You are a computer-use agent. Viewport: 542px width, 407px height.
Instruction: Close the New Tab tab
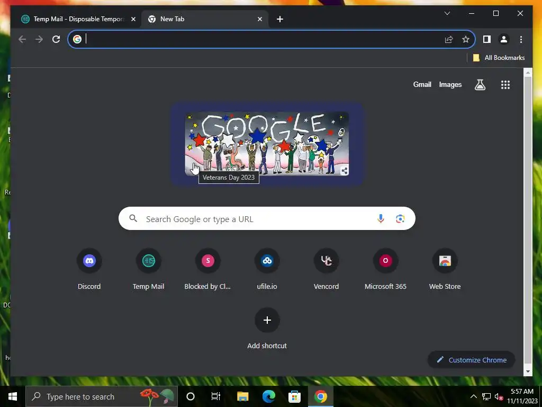point(259,19)
